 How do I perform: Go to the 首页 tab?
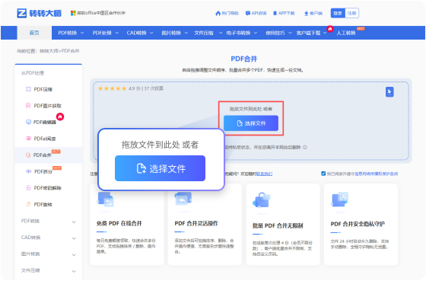click(x=34, y=33)
